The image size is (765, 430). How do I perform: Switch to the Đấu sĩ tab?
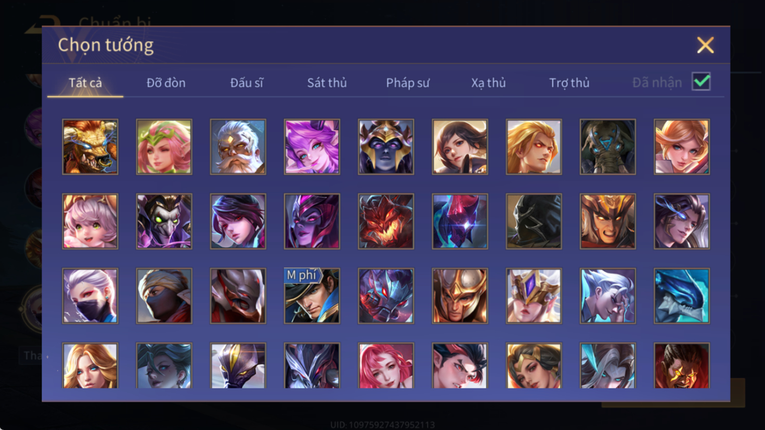(x=247, y=83)
